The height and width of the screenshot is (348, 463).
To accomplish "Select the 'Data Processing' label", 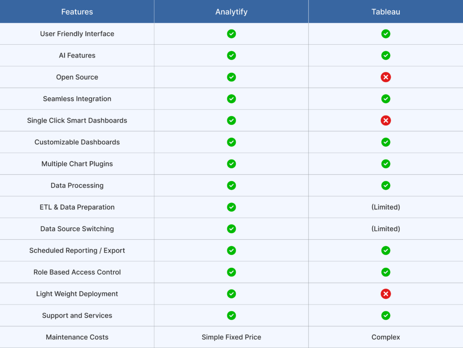I will 77,185.
